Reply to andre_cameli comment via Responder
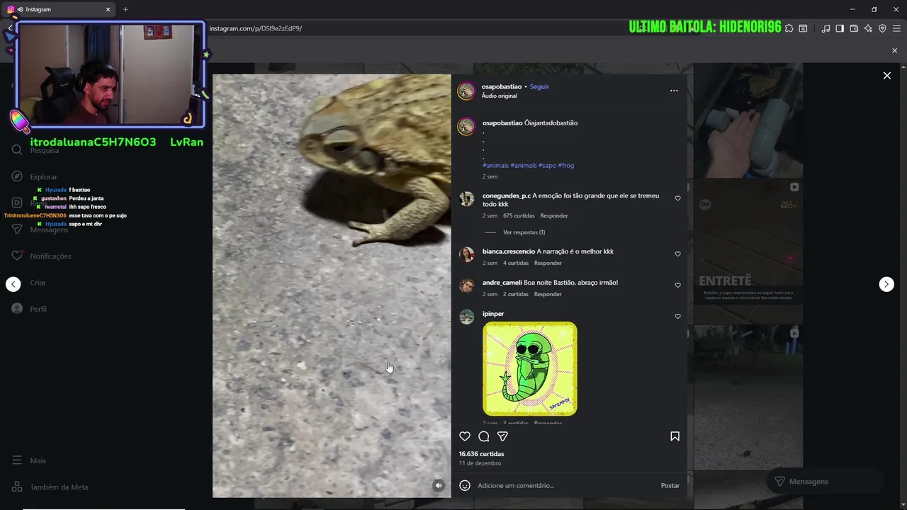Viewport: 907px width, 510px height. click(548, 294)
